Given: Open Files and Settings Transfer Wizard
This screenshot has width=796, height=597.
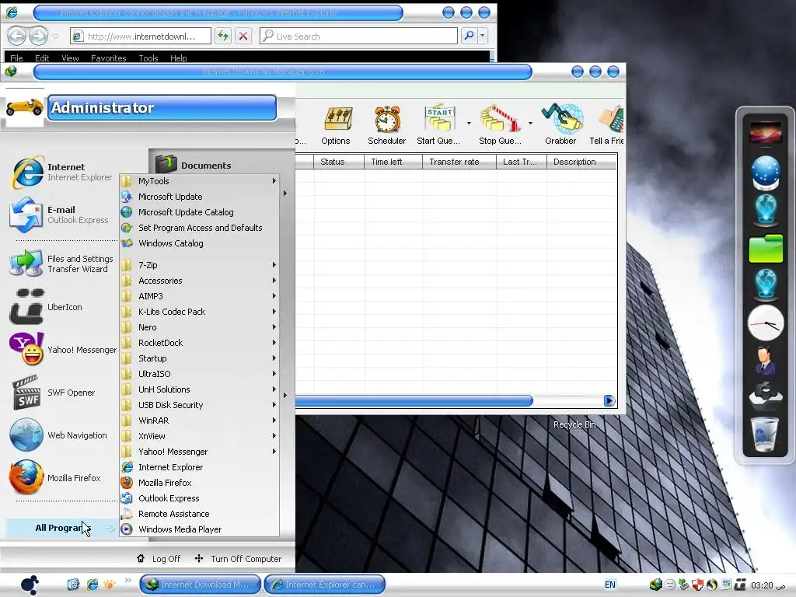Looking at the screenshot, I should [62, 264].
